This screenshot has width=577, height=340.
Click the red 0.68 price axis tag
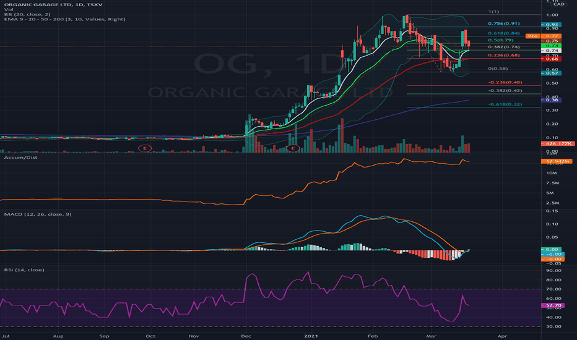click(x=551, y=59)
